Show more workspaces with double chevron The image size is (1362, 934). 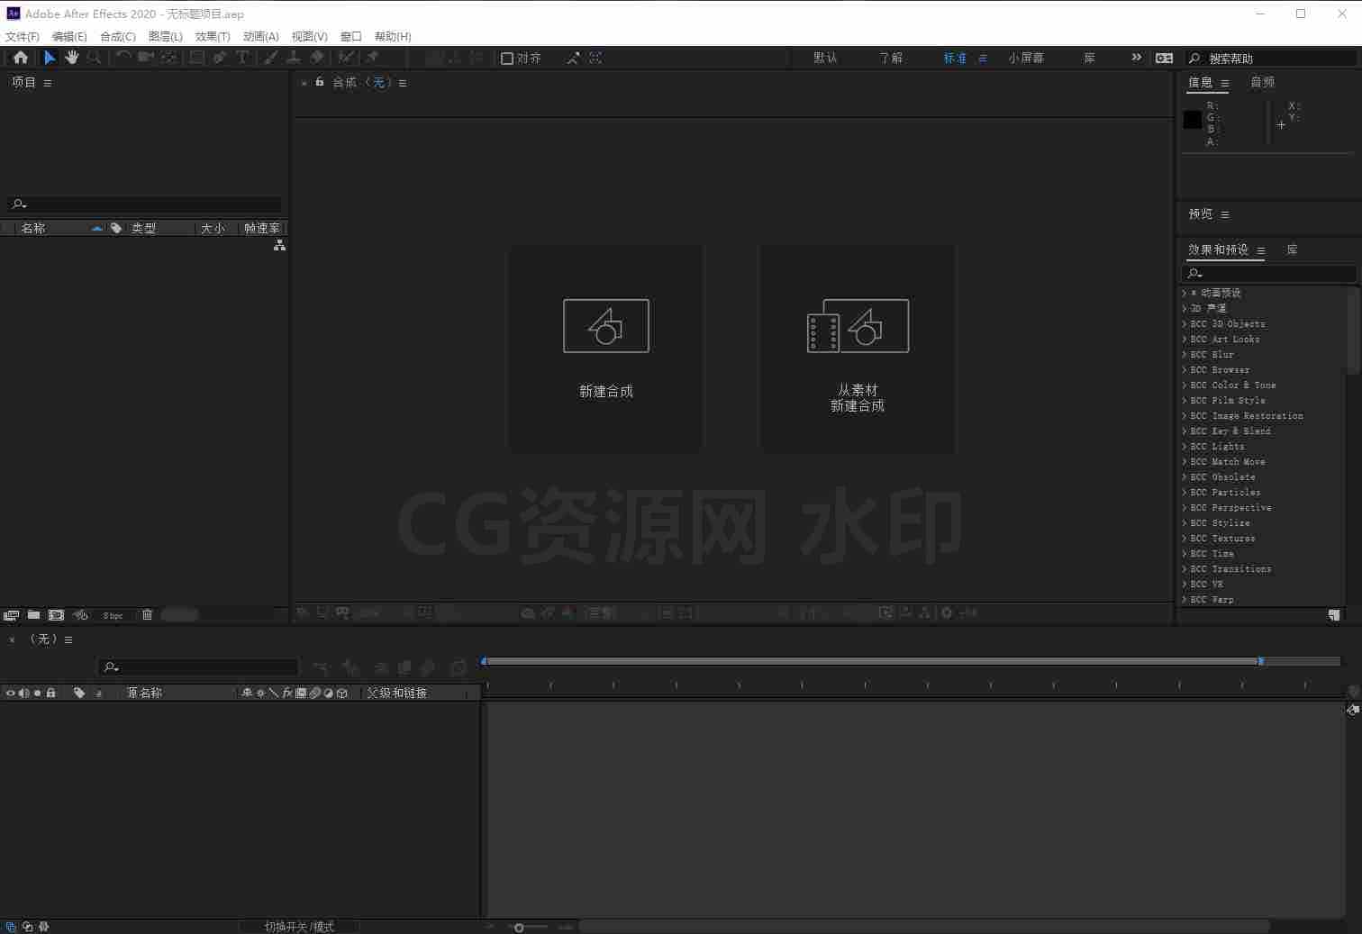click(x=1136, y=58)
